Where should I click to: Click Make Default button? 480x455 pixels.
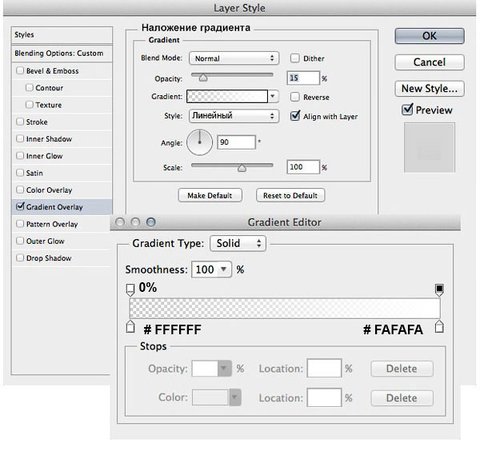tap(210, 195)
